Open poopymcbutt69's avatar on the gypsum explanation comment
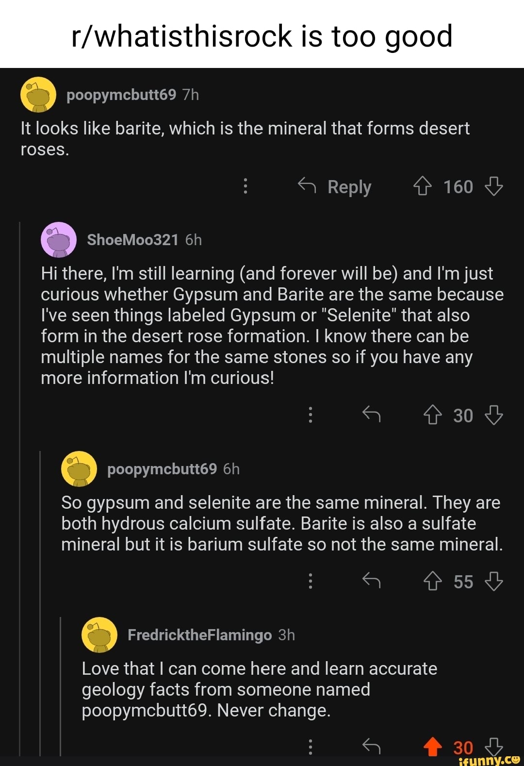 click(x=79, y=469)
